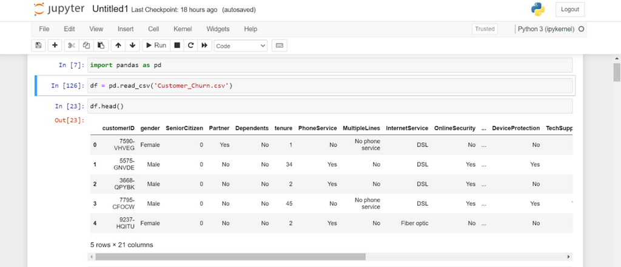Image resolution: width=621 pixels, height=267 pixels.
Task: Save the notebook with the floppy disk icon
Action: pyautogui.click(x=39, y=45)
